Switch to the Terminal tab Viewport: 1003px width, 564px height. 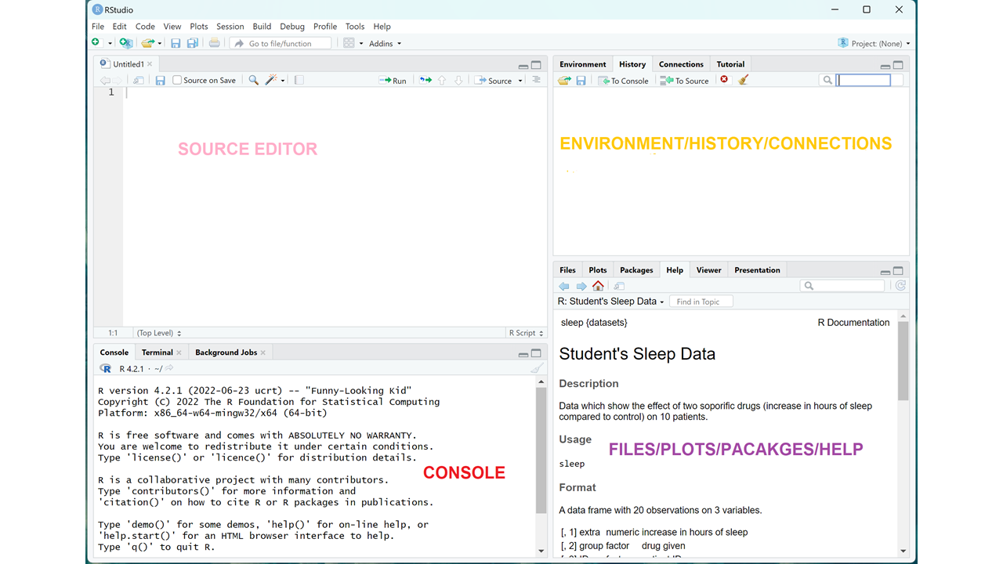(158, 352)
